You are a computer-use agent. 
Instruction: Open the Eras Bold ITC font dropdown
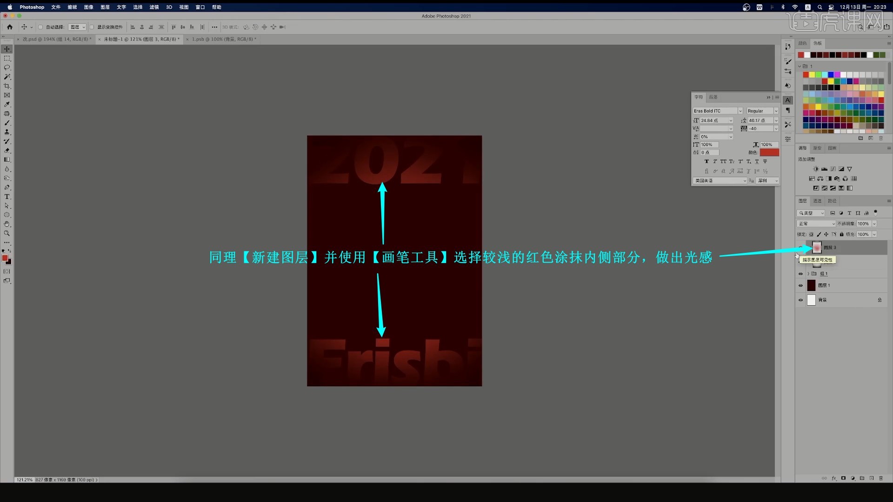tap(740, 111)
